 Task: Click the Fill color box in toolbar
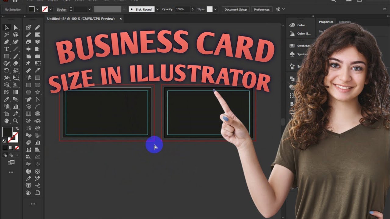[x=7, y=132]
